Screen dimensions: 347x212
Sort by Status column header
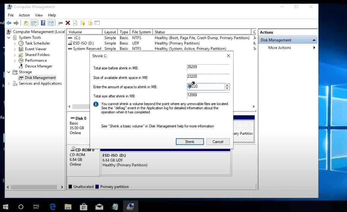pos(202,32)
